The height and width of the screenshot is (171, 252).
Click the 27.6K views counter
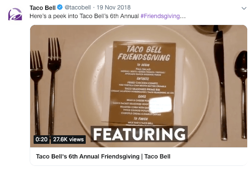tap(68, 139)
